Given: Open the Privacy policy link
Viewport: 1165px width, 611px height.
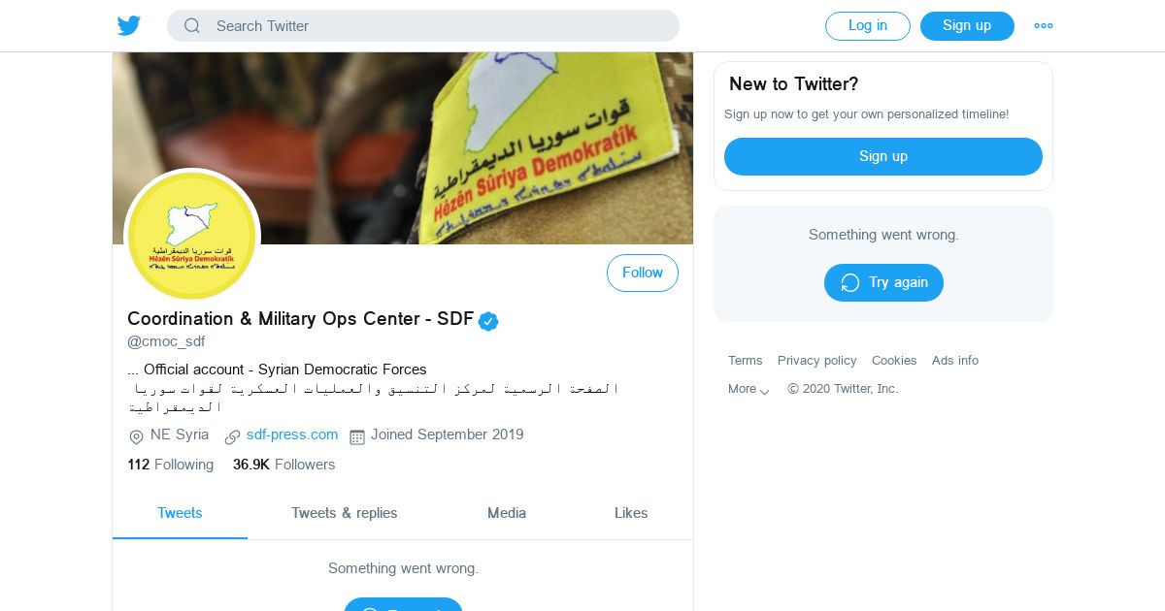Looking at the screenshot, I should click(817, 361).
